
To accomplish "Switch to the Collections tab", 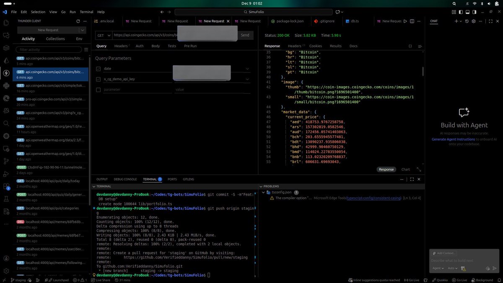I will (x=55, y=39).
